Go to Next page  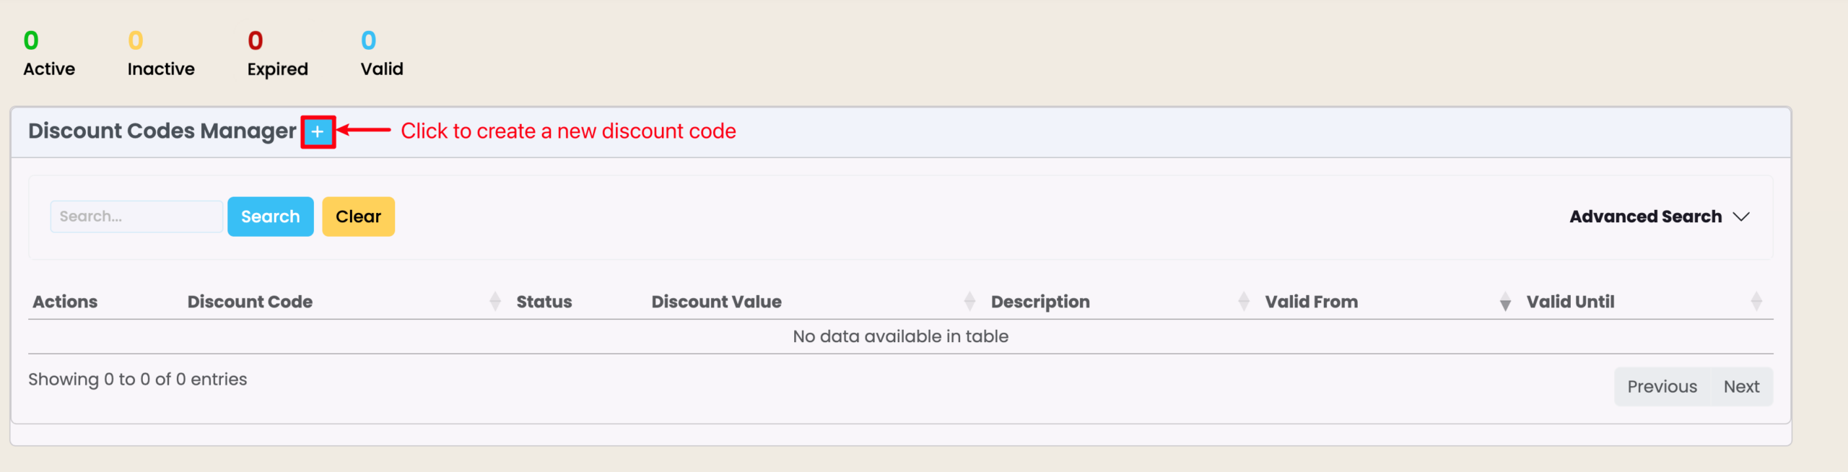click(1741, 387)
